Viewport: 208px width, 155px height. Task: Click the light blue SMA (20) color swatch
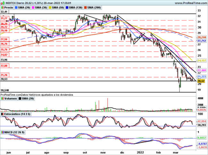coord(16,8)
